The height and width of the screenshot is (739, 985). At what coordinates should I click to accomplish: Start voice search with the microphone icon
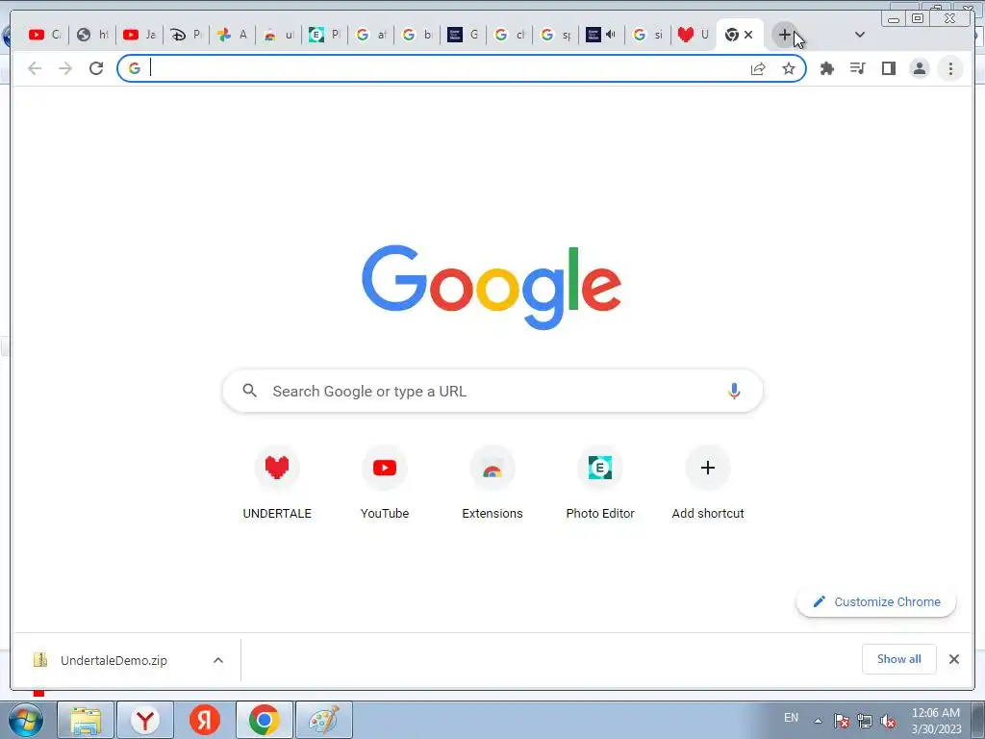734,391
